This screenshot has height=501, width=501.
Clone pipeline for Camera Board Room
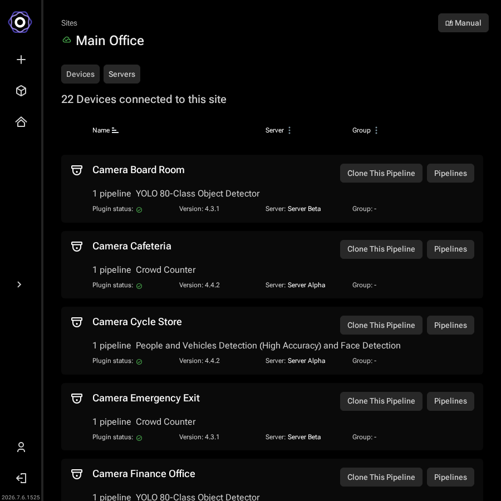pyautogui.click(x=381, y=173)
